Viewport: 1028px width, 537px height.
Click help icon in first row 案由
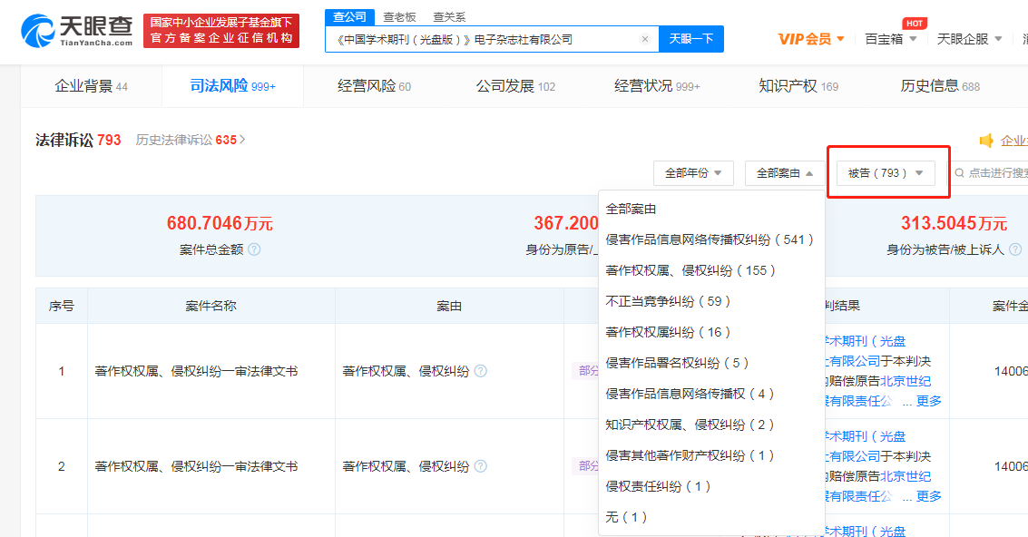(x=481, y=371)
